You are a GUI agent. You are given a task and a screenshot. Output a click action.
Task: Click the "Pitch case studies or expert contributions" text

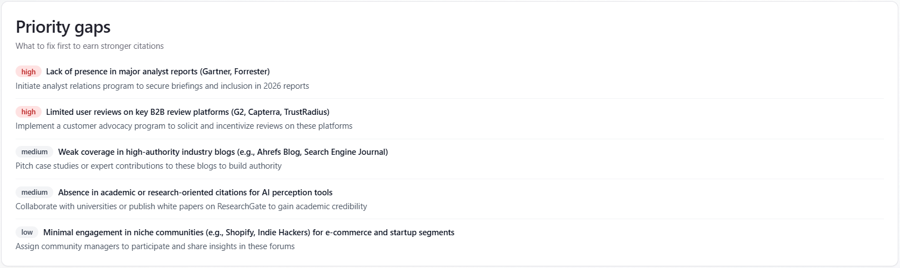148,166
